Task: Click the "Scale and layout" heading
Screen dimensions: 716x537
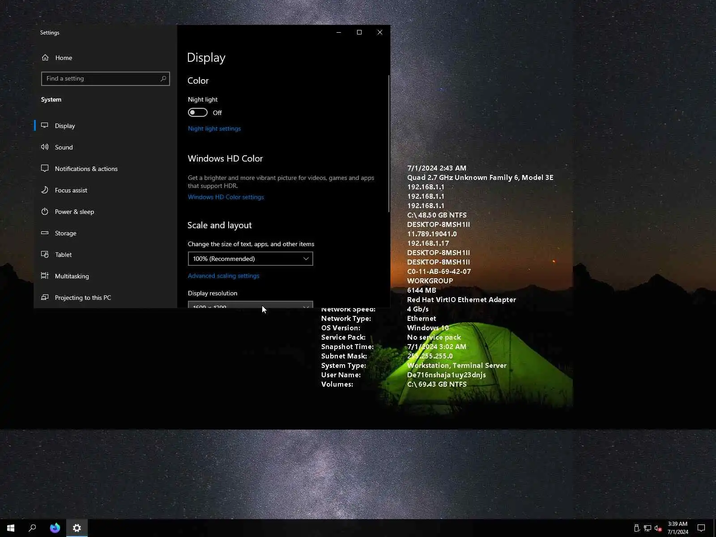Action: tap(220, 225)
